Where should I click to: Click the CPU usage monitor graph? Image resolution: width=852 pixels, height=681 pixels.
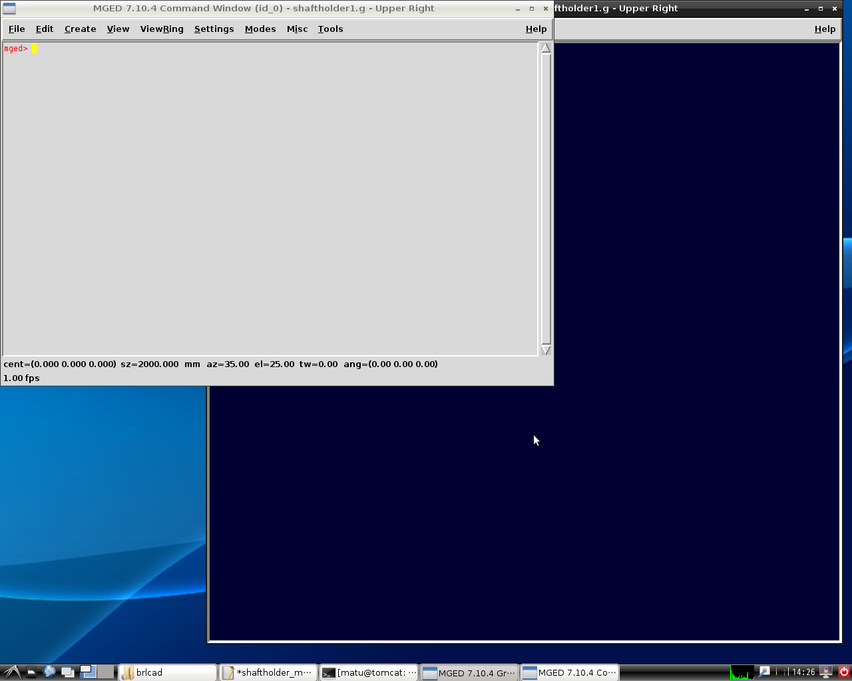pyautogui.click(x=742, y=672)
